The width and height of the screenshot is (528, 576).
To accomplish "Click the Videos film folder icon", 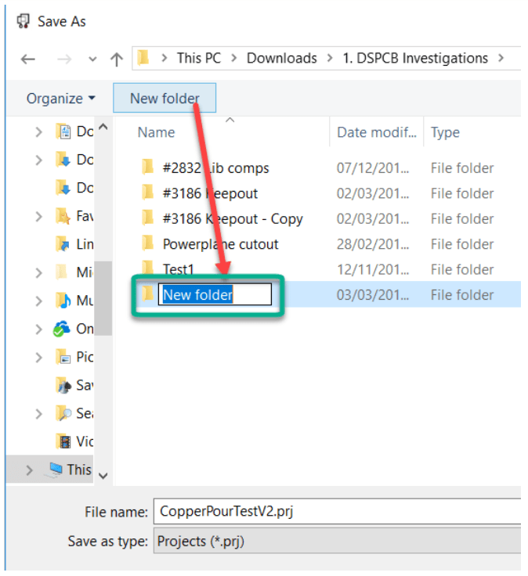I will coord(64,441).
